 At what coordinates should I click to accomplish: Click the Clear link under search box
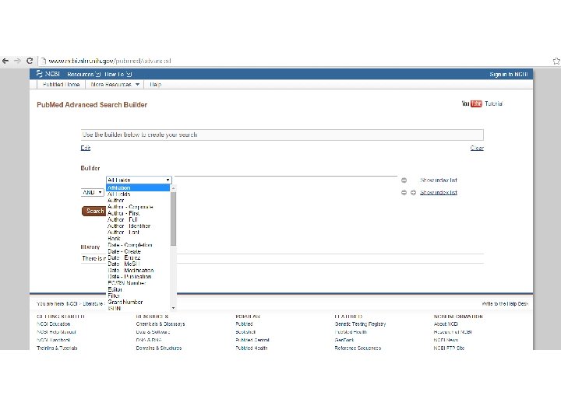tap(477, 148)
